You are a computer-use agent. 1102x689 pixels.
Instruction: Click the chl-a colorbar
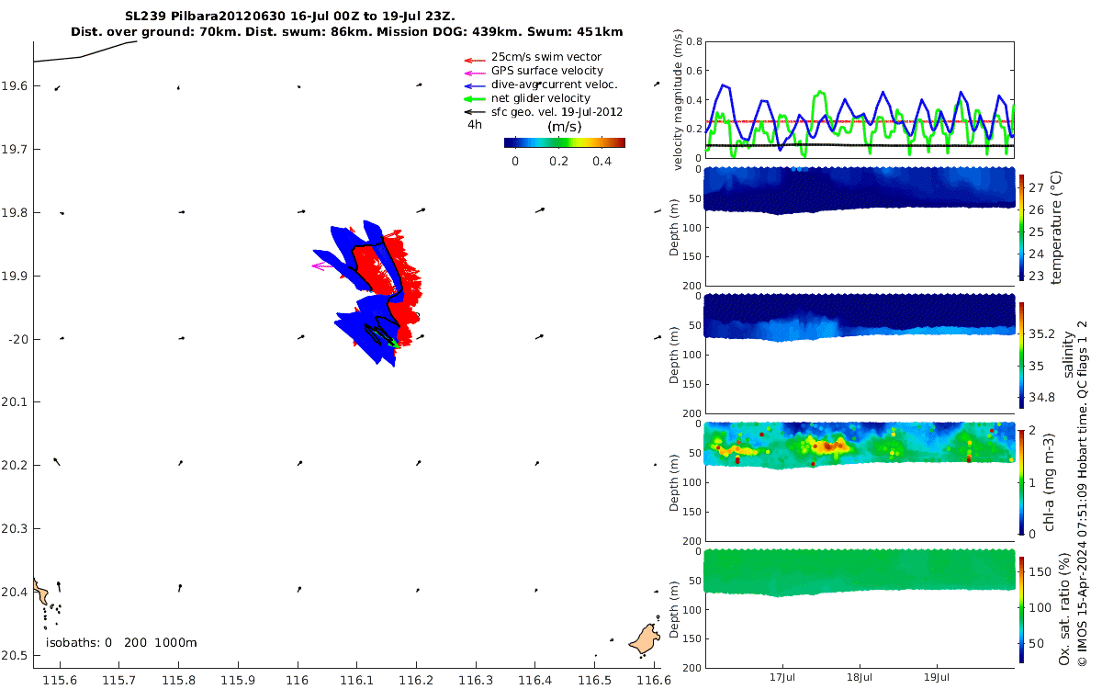coord(1023,481)
